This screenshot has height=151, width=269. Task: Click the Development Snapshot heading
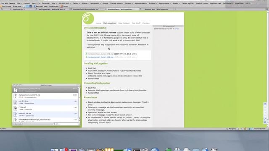tap(95, 28)
